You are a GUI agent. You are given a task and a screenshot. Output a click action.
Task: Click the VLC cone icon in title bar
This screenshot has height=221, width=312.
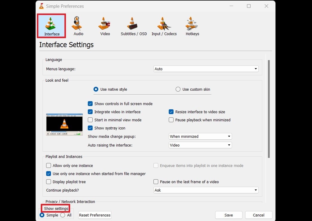click(x=41, y=6)
